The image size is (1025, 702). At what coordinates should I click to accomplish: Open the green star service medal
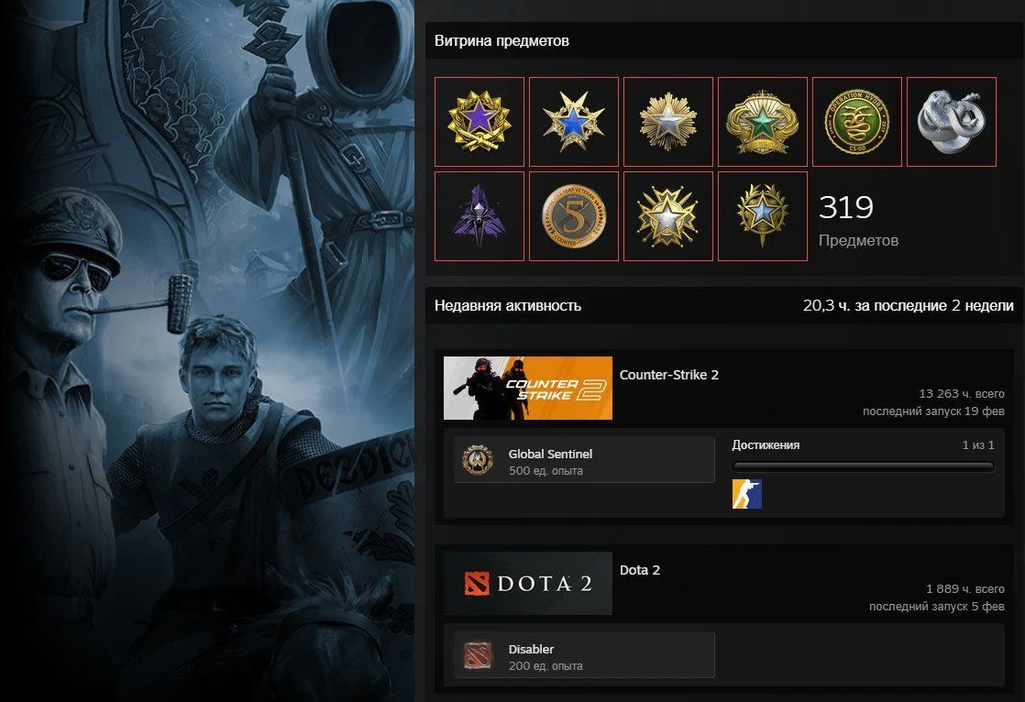click(x=762, y=122)
